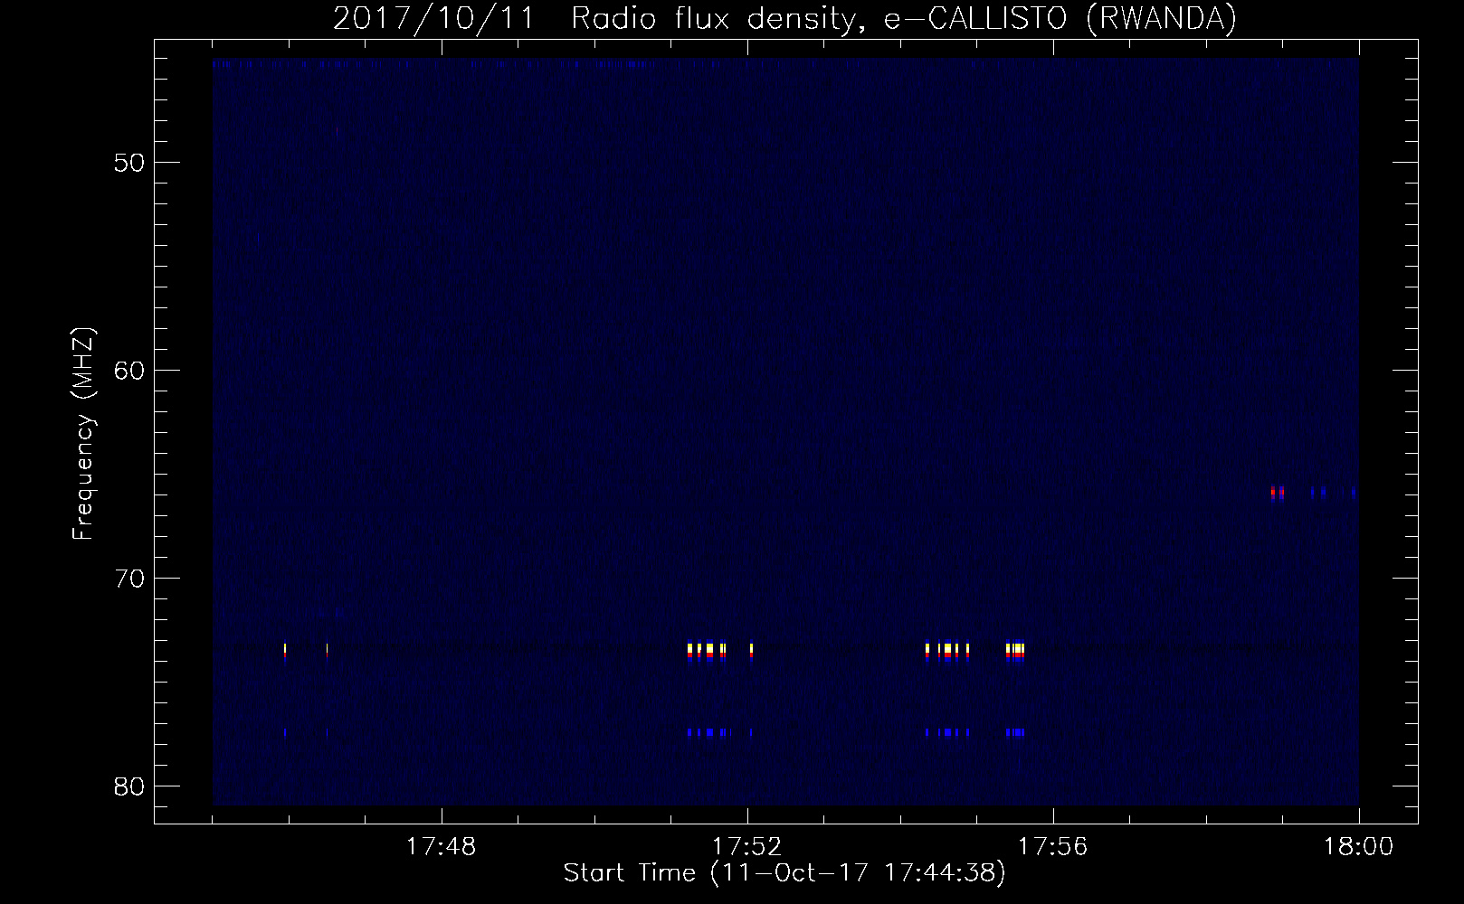Click the 60 frequency tick label
The width and height of the screenshot is (1464, 904).
(x=130, y=372)
